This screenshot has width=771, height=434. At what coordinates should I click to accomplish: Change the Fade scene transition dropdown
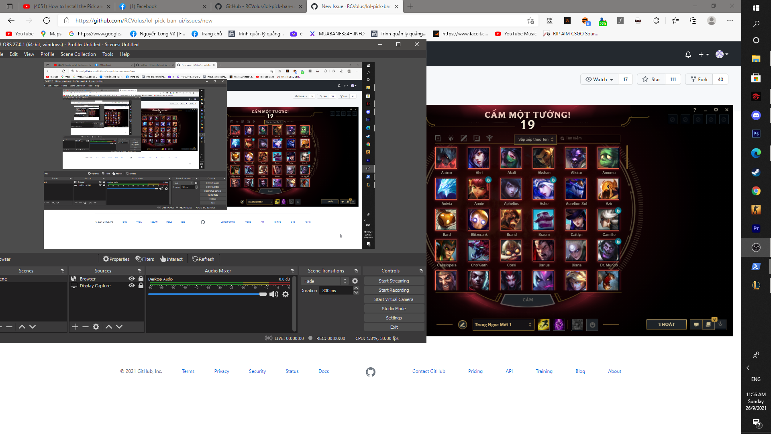pos(321,280)
